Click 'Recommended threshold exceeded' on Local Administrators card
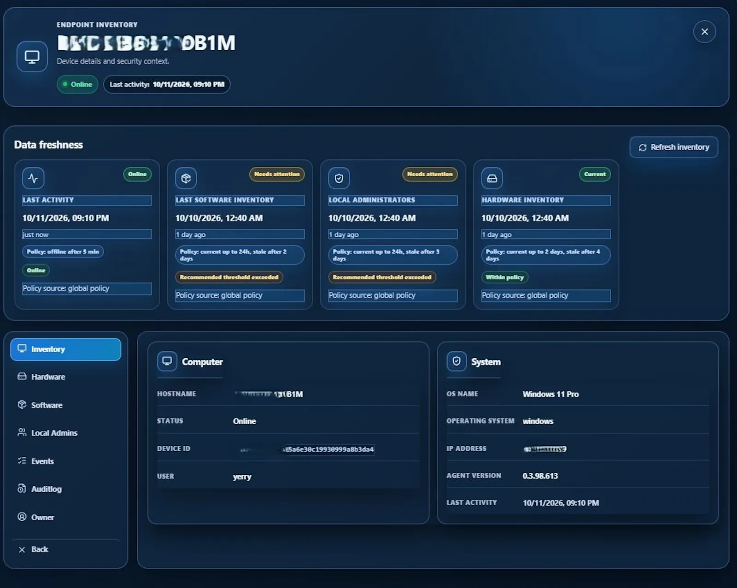 382,277
